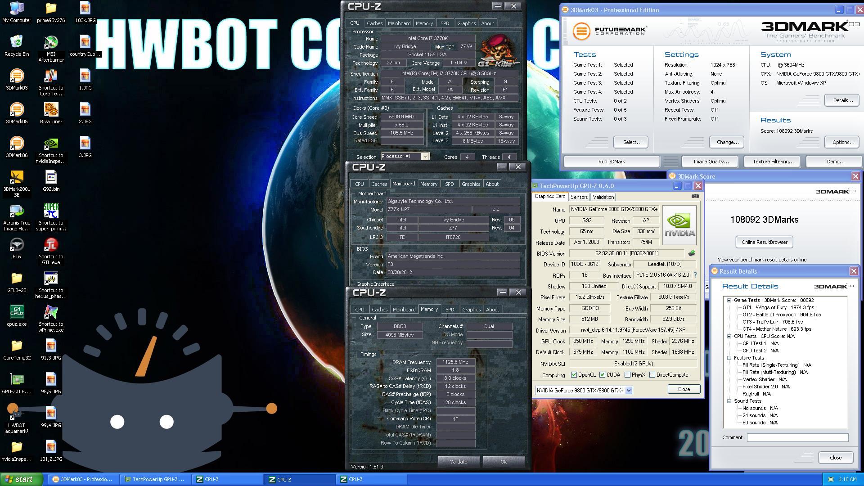
Task: Open Acronis True Image Home icon
Action: click(x=17, y=218)
